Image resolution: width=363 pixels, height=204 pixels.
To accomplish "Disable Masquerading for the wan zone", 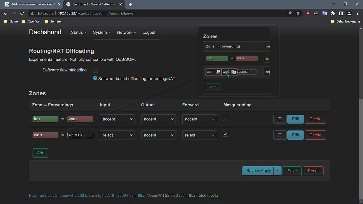I will pyautogui.click(x=225, y=134).
